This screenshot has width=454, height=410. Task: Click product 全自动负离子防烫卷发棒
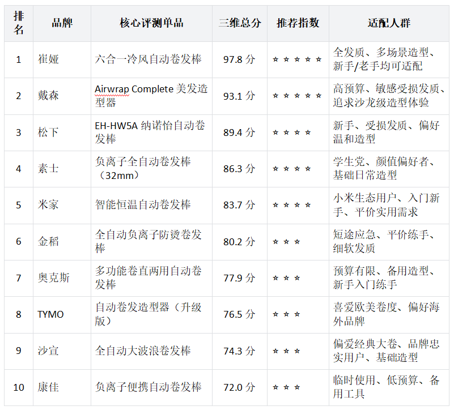pos(151,242)
